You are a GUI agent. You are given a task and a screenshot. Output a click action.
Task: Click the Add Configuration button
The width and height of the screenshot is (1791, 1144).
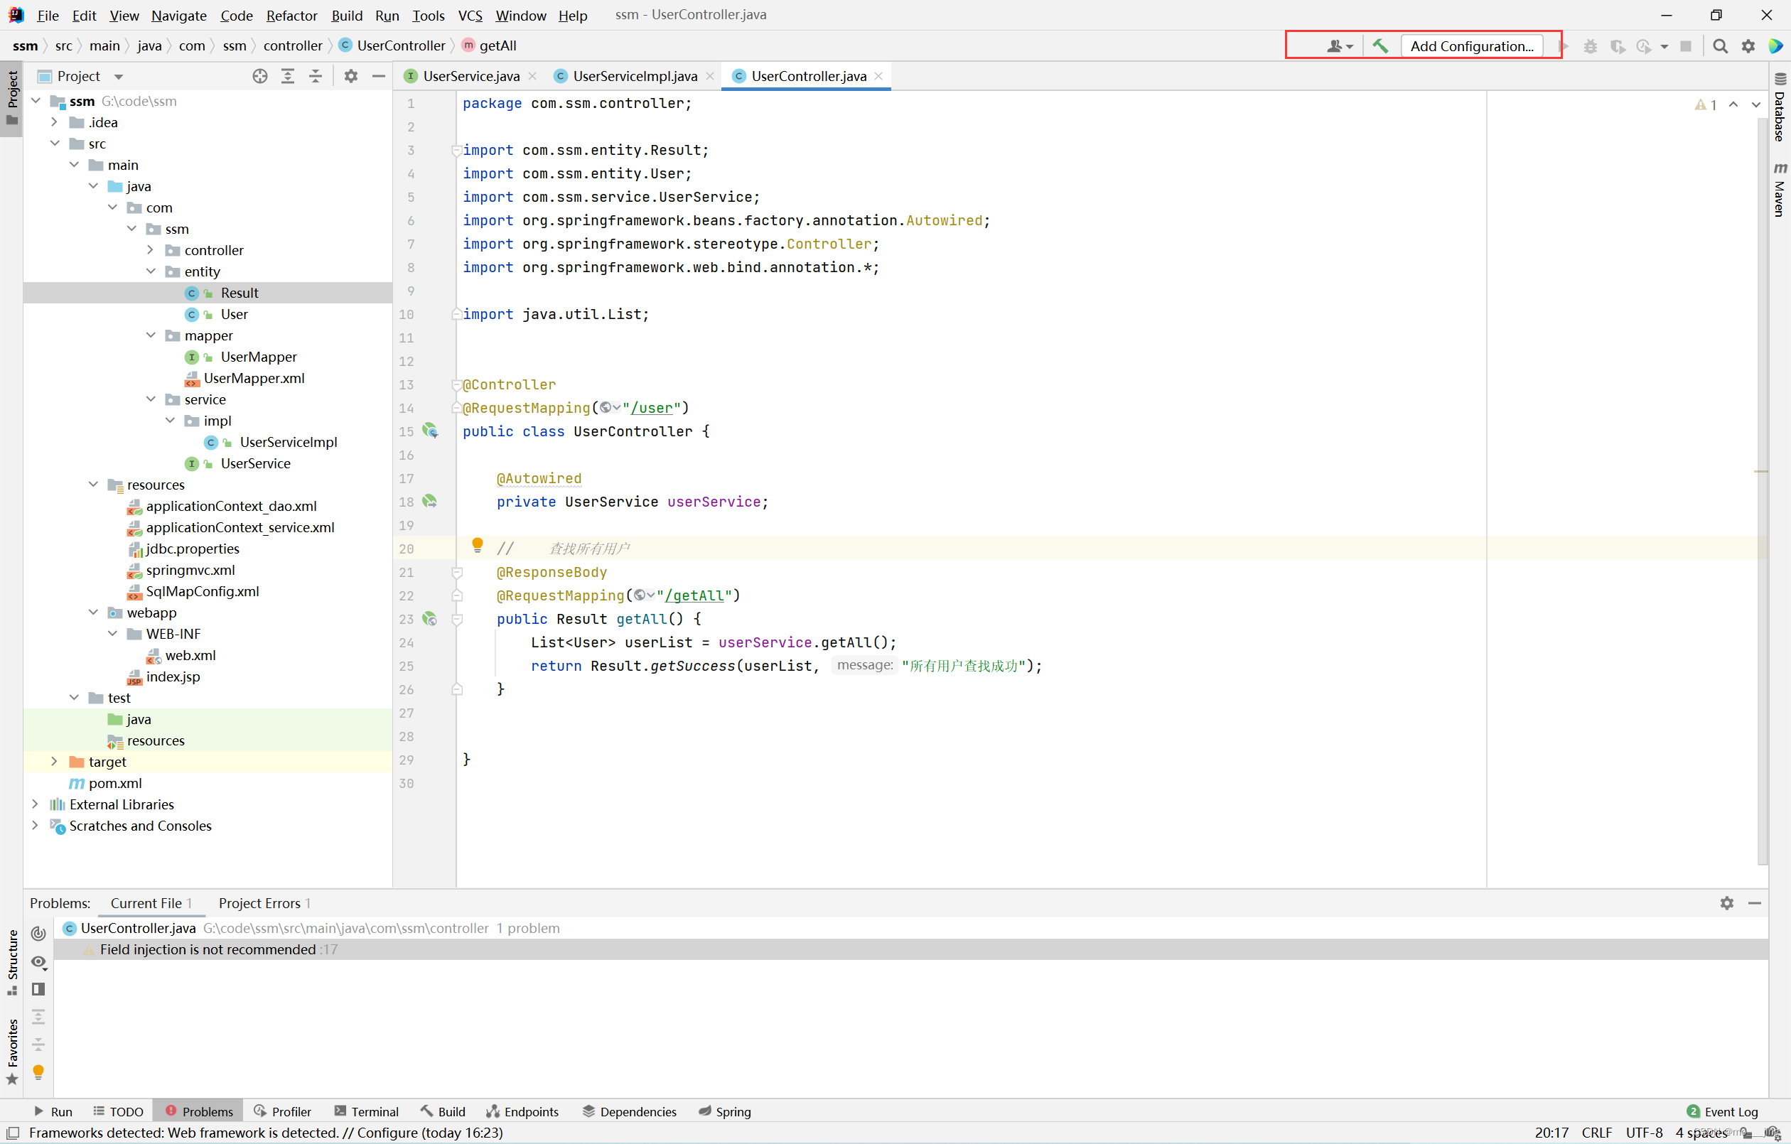1471,46
